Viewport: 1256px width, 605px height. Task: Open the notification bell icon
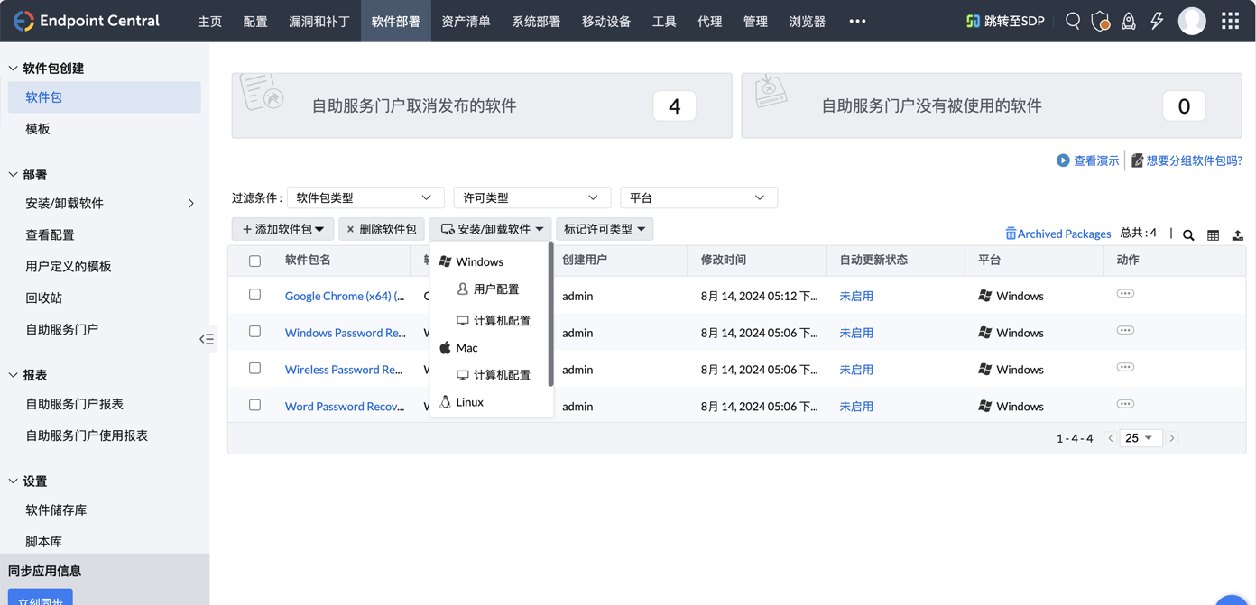click(1129, 21)
